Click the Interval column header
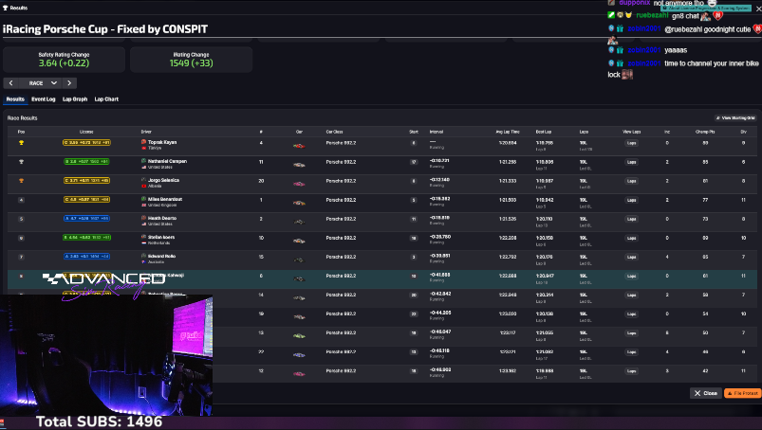Image resolution: width=762 pixels, height=430 pixels. (x=437, y=132)
